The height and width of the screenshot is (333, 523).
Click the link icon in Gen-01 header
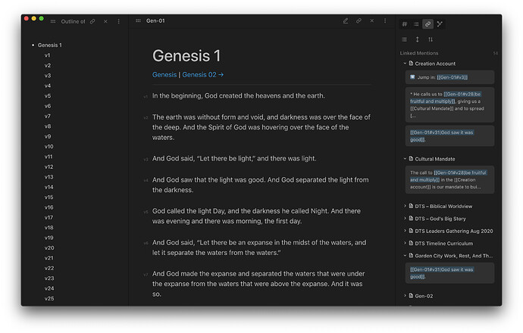coord(359,21)
